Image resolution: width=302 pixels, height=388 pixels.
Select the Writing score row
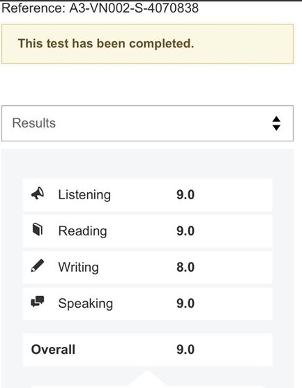pos(147,267)
